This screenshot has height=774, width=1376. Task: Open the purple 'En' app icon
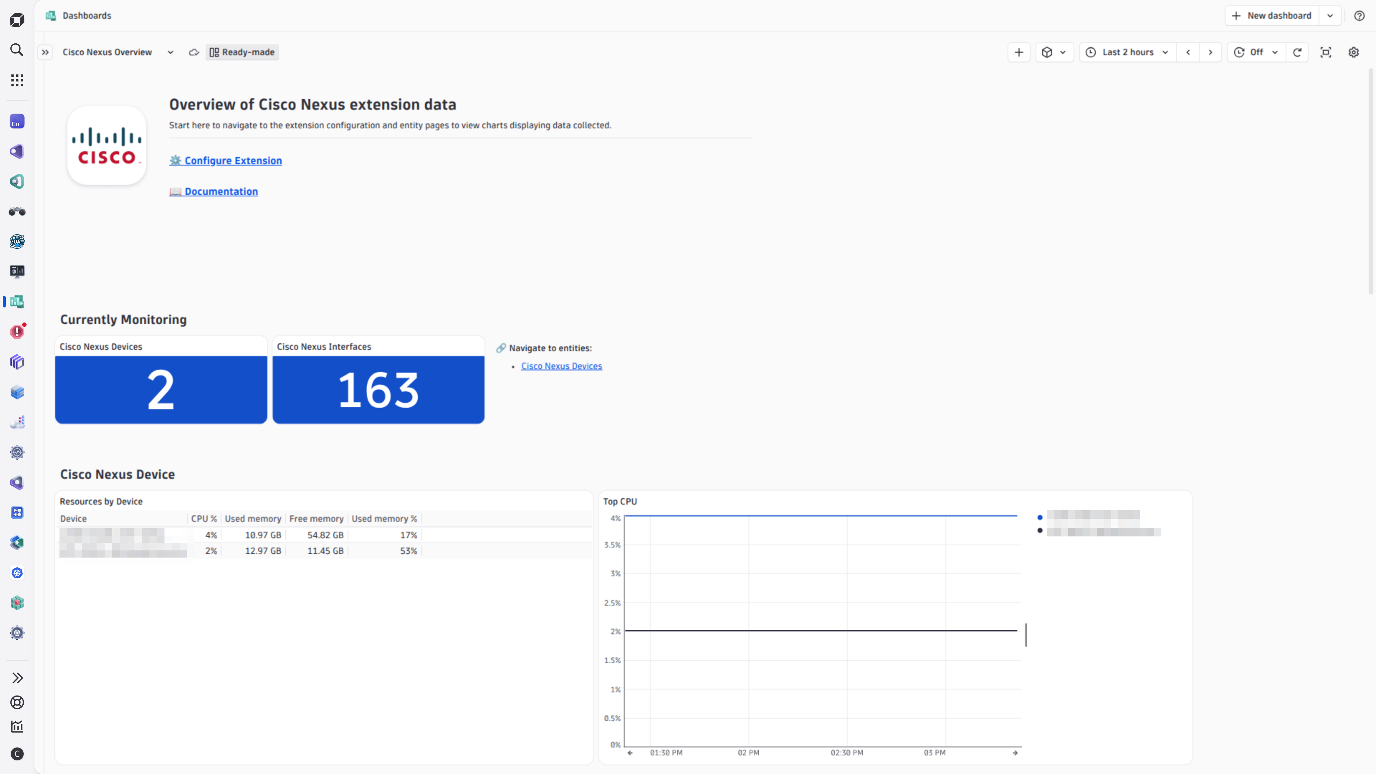pyautogui.click(x=17, y=122)
